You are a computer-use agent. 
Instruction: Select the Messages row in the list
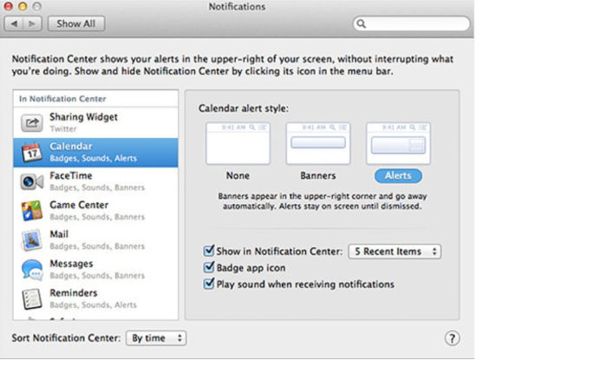(95, 270)
